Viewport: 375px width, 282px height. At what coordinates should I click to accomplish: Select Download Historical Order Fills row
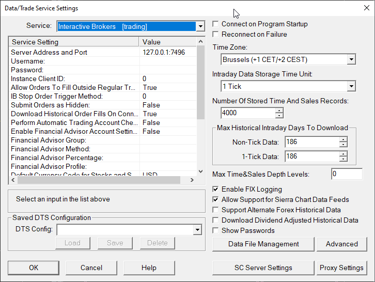pyautogui.click(x=103, y=114)
